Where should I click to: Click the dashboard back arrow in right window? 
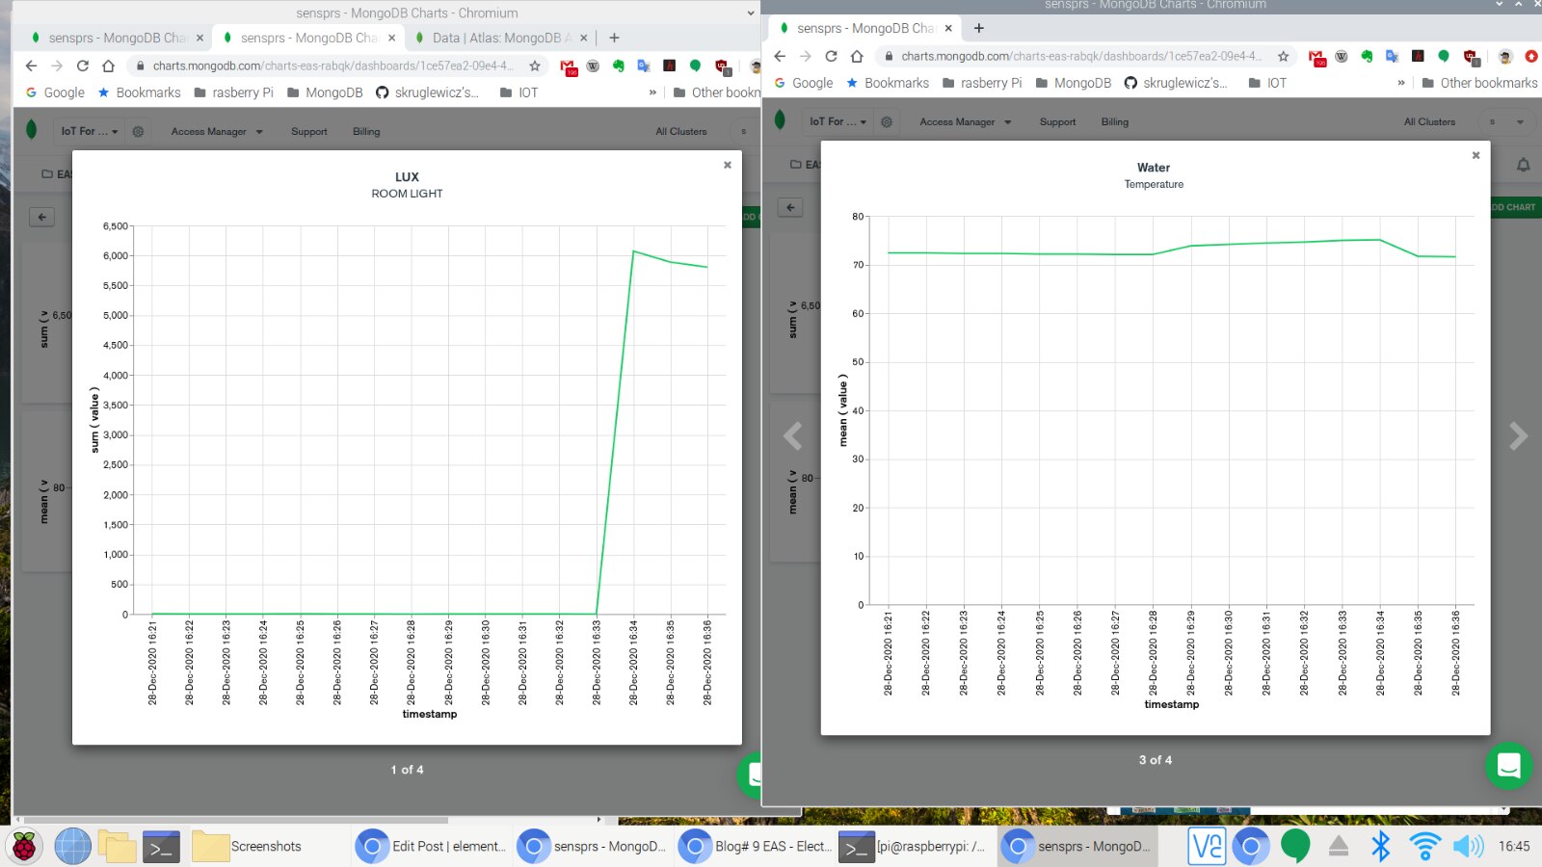(790, 207)
